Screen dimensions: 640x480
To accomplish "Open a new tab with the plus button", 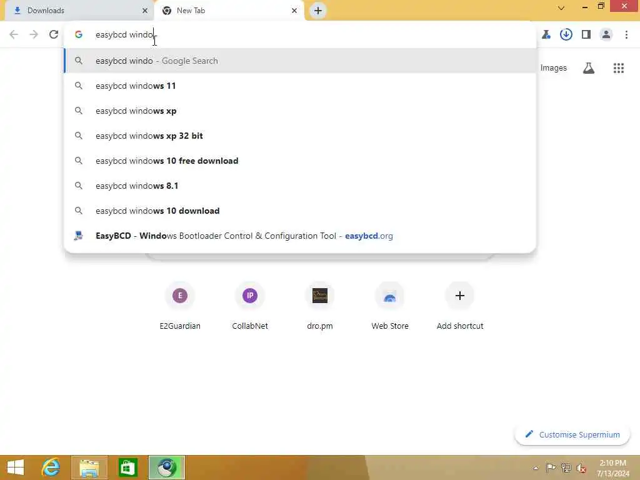I will pyautogui.click(x=318, y=11).
